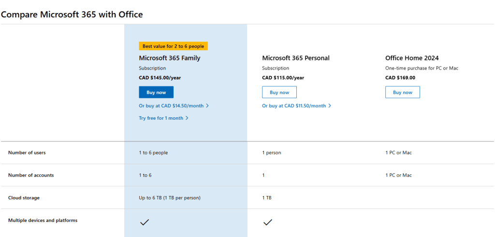Click 'One-time purchase for PC or Mac'
This screenshot has height=237, width=495.
point(422,68)
